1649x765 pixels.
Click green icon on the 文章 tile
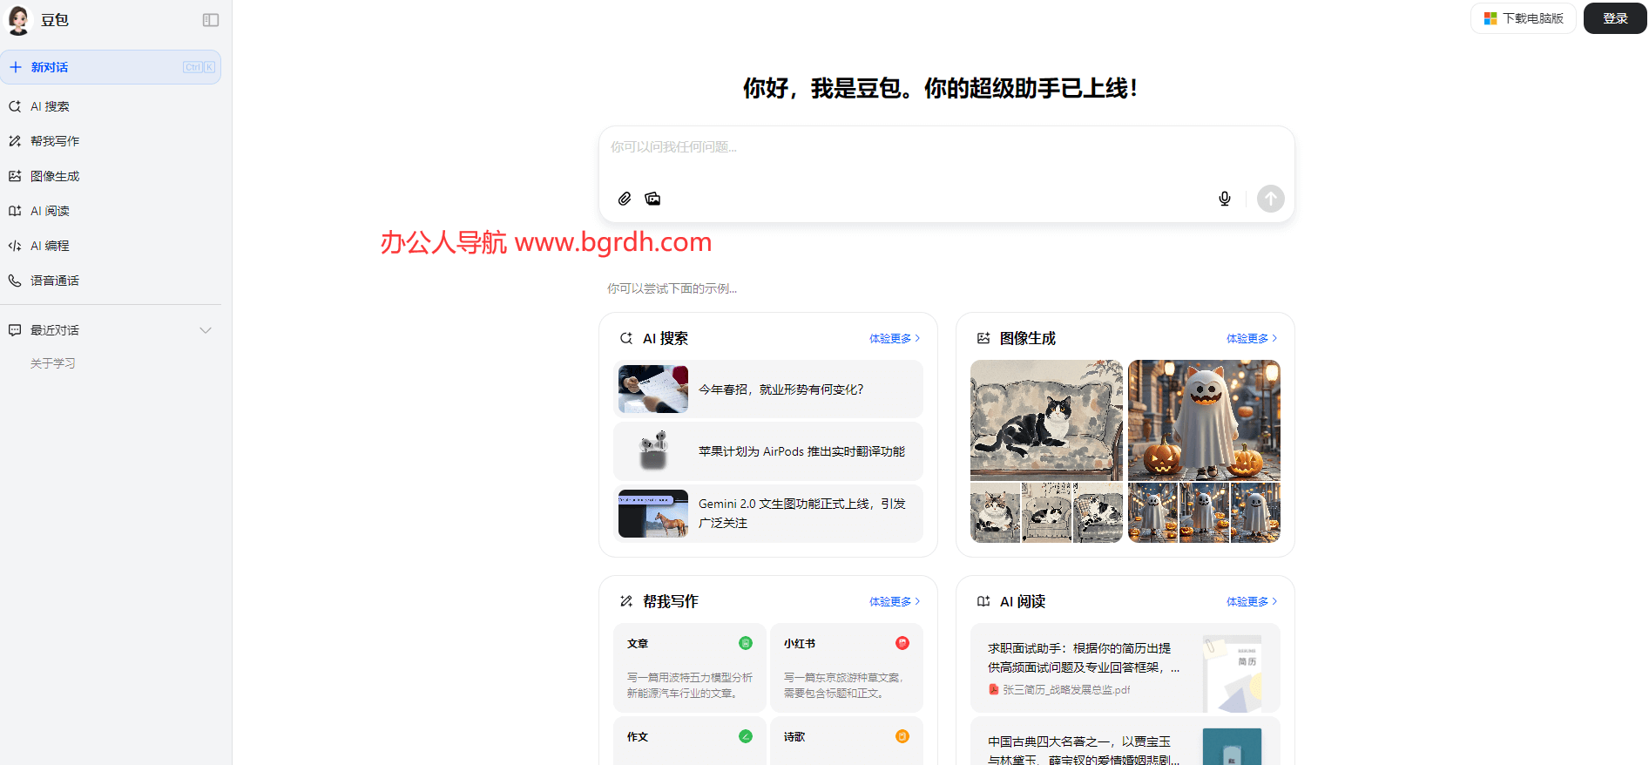pos(746,643)
